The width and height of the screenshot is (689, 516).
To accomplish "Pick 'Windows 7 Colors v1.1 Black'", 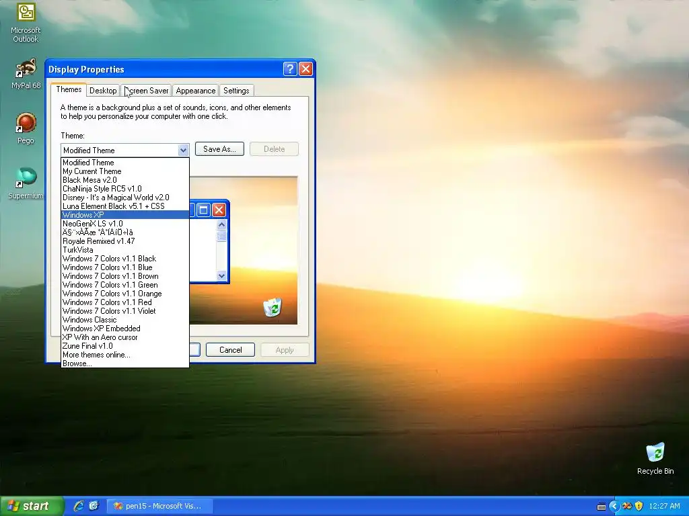I will tap(125, 259).
